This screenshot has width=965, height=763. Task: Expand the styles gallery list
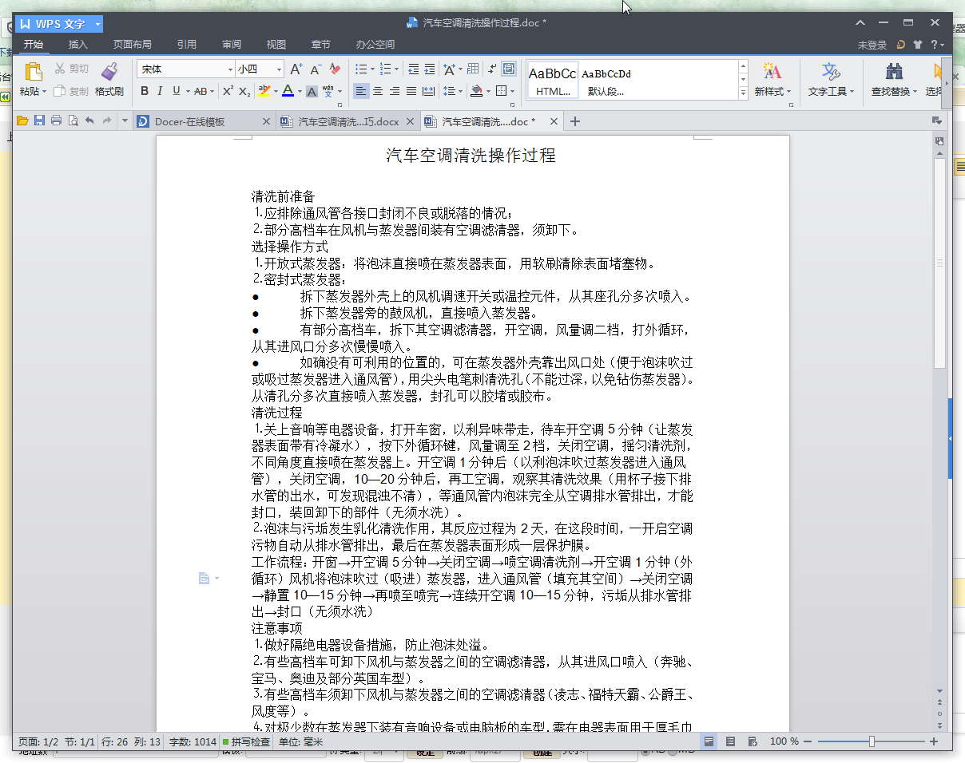pos(743,93)
